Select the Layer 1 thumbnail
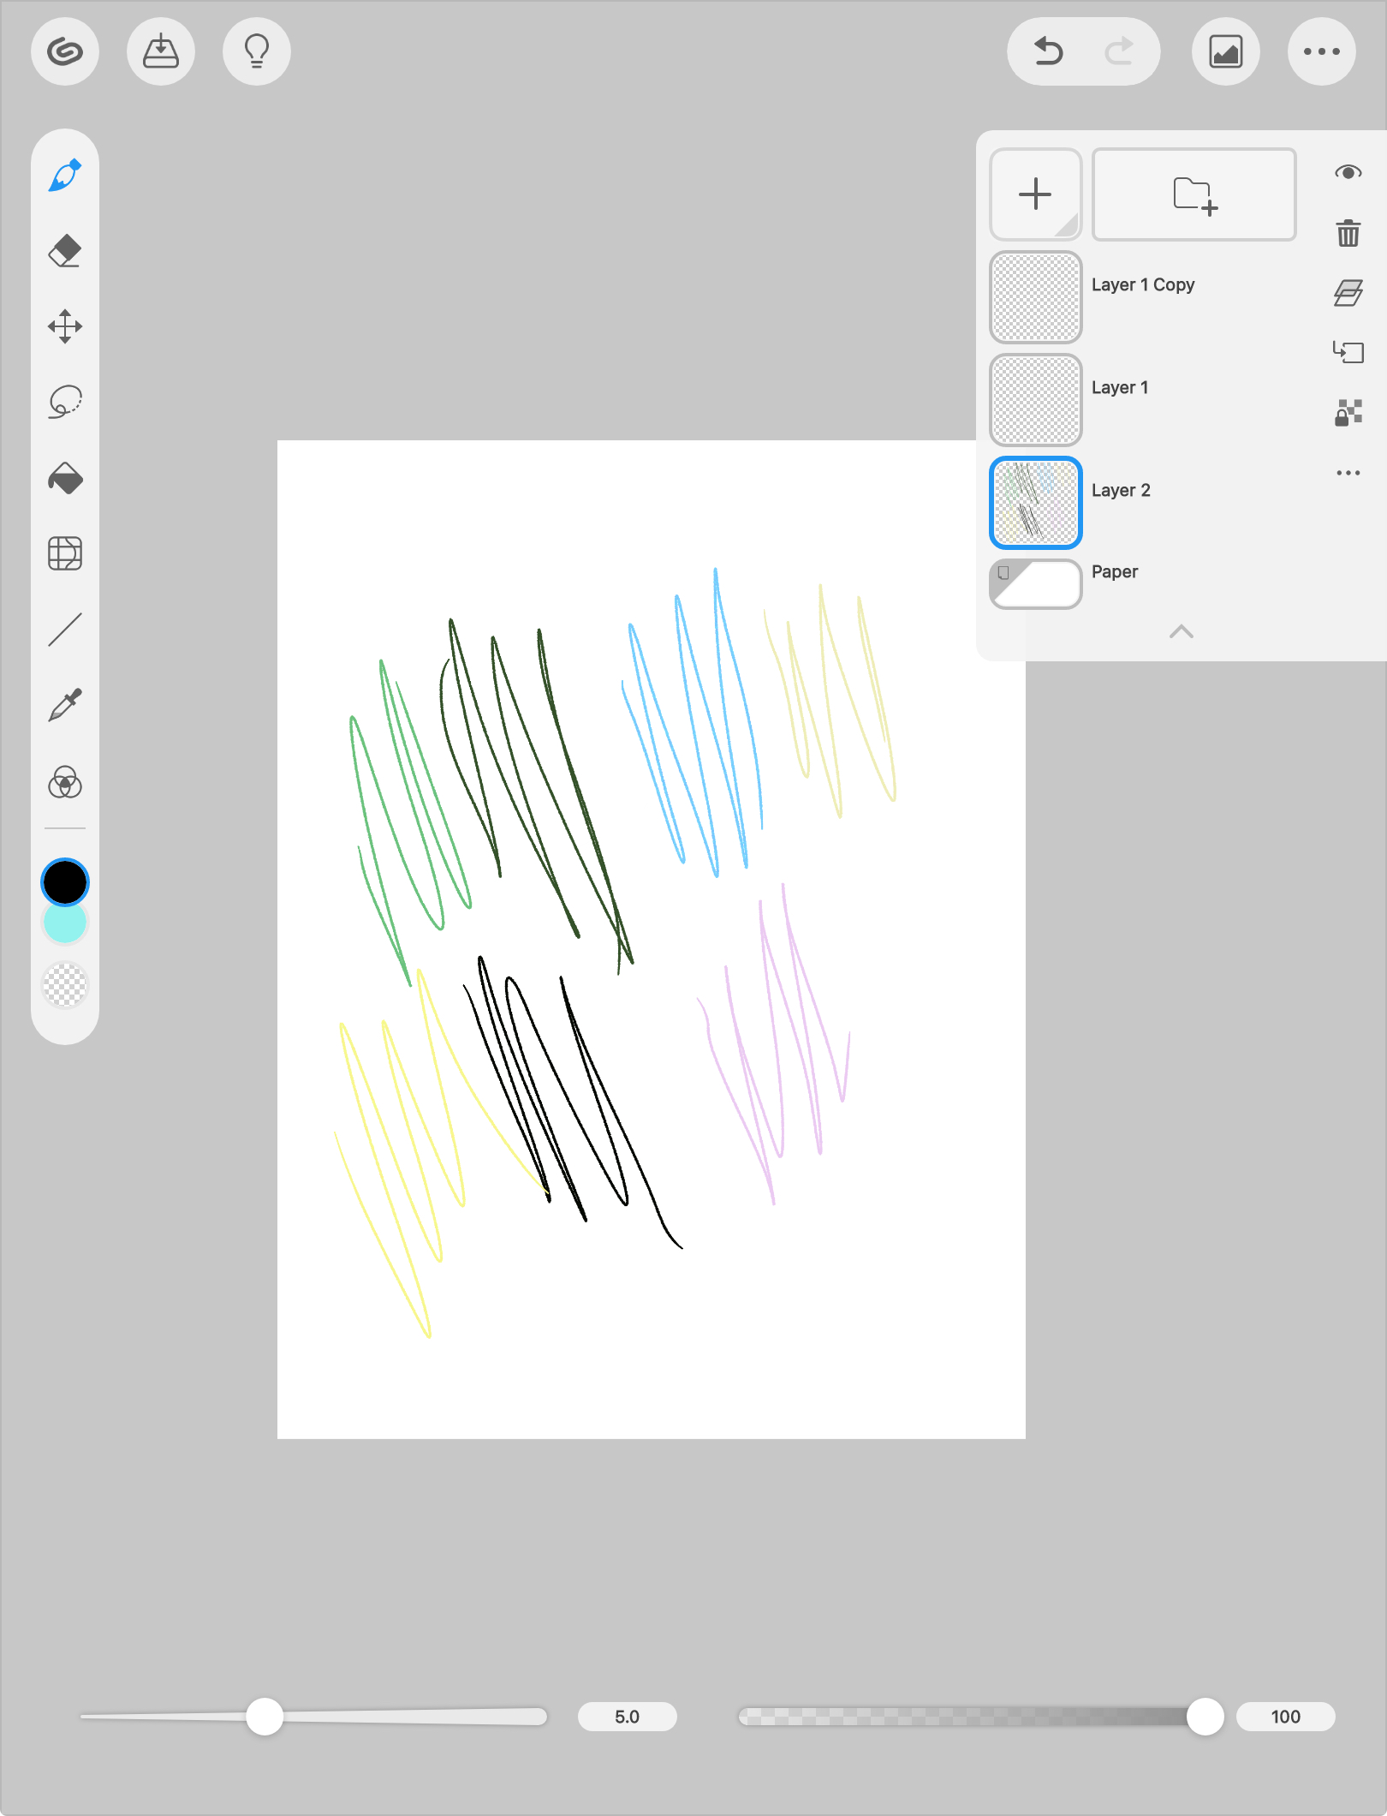 pyautogui.click(x=1036, y=400)
